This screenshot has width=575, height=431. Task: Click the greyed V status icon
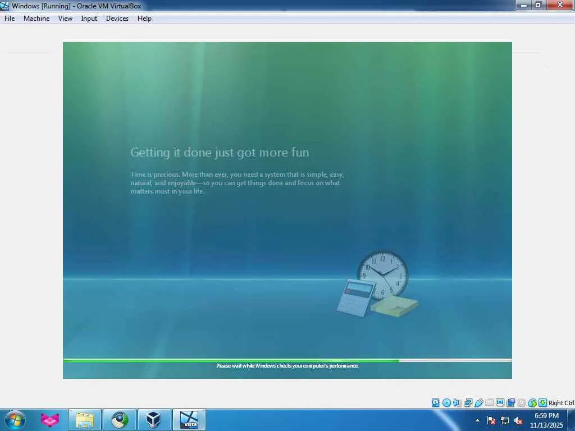tap(521, 403)
